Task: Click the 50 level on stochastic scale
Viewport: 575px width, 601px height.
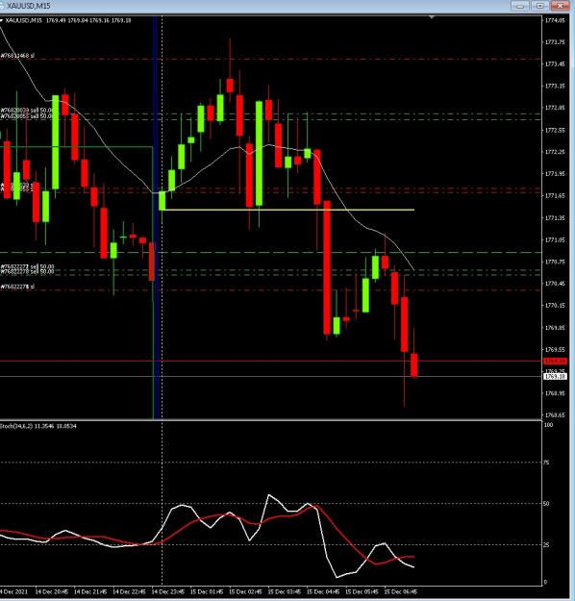Action: pos(546,504)
